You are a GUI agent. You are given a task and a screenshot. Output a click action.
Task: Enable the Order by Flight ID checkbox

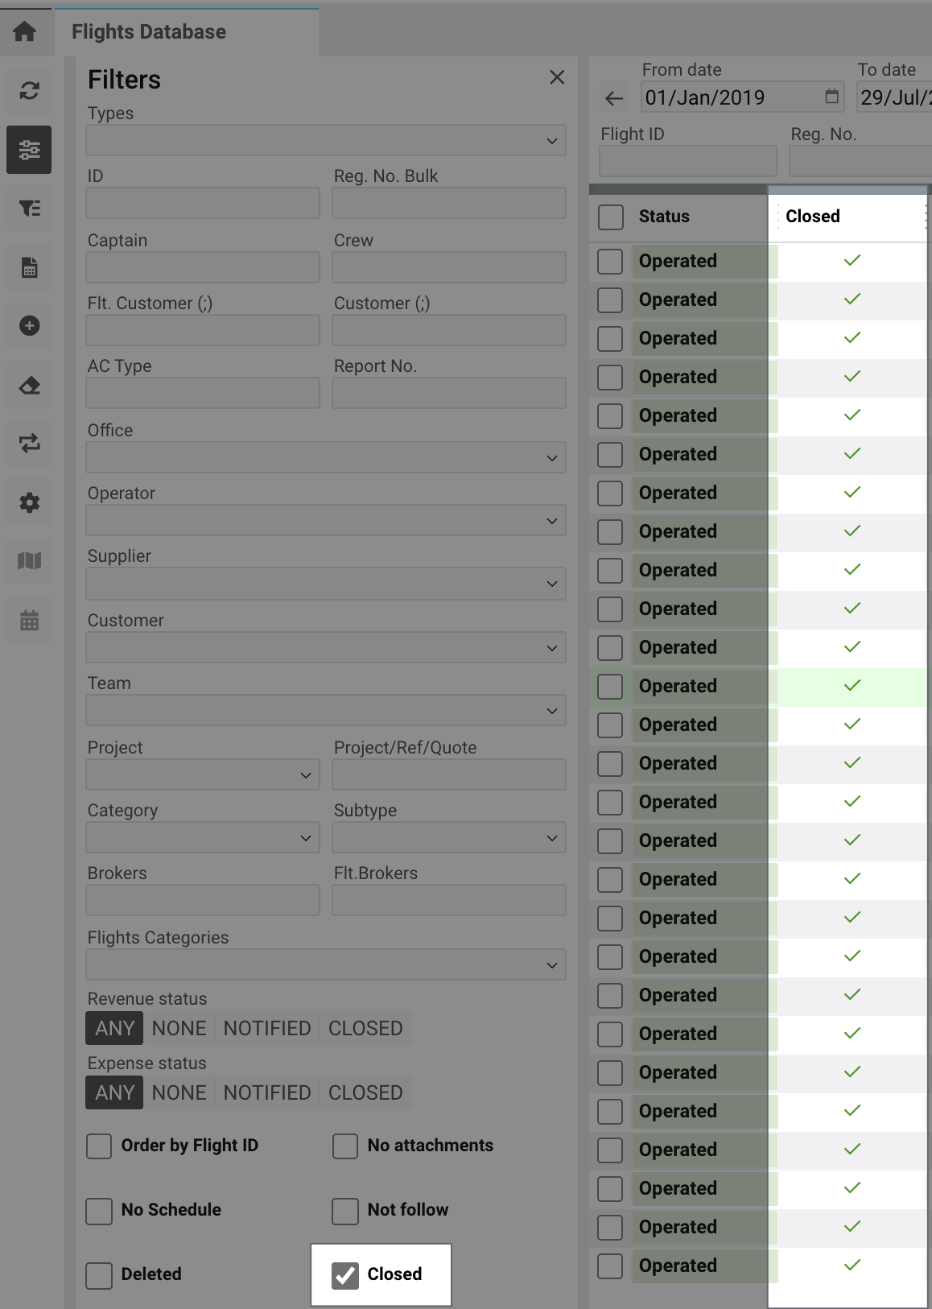pos(98,1146)
